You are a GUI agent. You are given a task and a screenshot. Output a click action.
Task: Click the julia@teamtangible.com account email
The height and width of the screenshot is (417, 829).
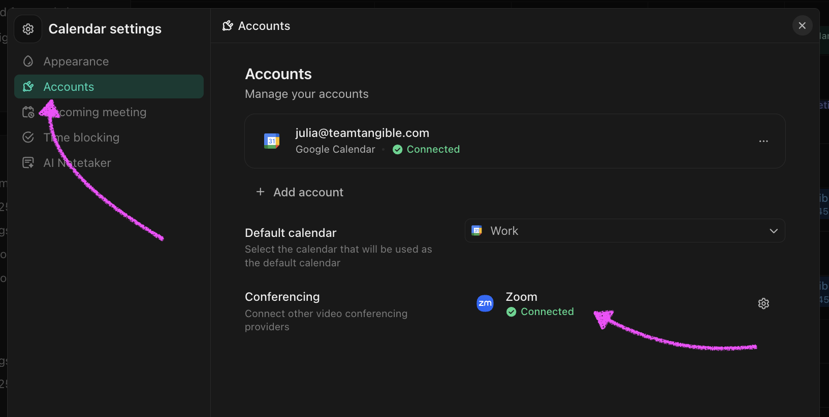tap(362, 133)
